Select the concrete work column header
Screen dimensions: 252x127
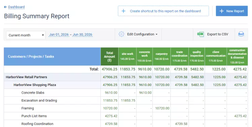(x=144, y=56)
